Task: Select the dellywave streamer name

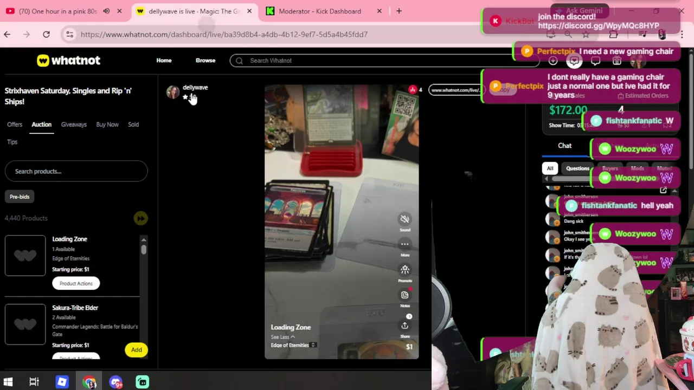Action: click(x=195, y=87)
